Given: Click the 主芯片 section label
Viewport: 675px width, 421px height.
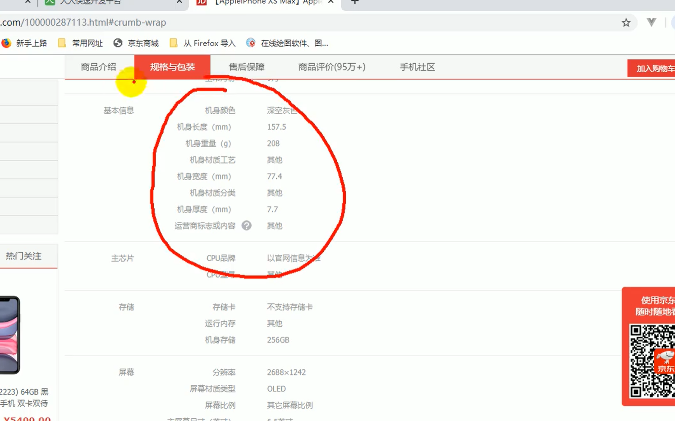Looking at the screenshot, I should click(x=122, y=258).
